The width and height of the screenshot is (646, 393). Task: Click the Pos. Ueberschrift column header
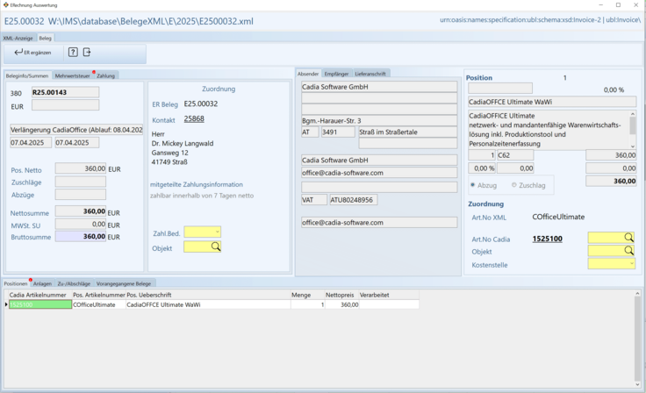pos(208,295)
